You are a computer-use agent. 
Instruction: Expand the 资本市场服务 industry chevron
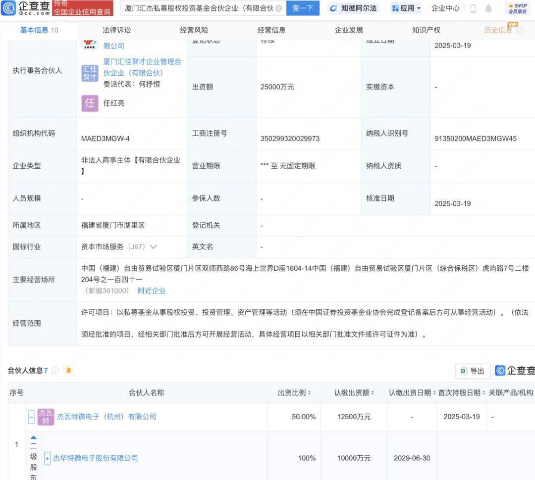[x=153, y=246]
